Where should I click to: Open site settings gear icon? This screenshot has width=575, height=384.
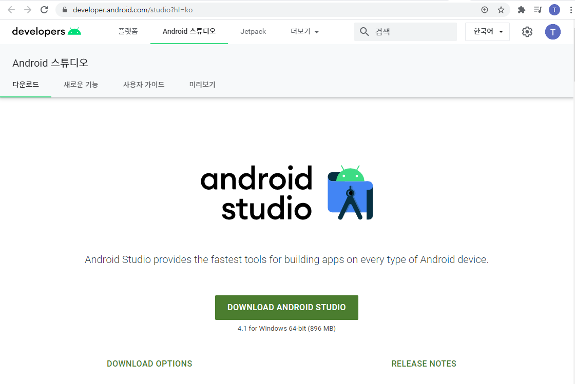click(527, 32)
